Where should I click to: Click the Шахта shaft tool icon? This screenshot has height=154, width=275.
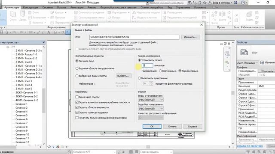(222, 14)
